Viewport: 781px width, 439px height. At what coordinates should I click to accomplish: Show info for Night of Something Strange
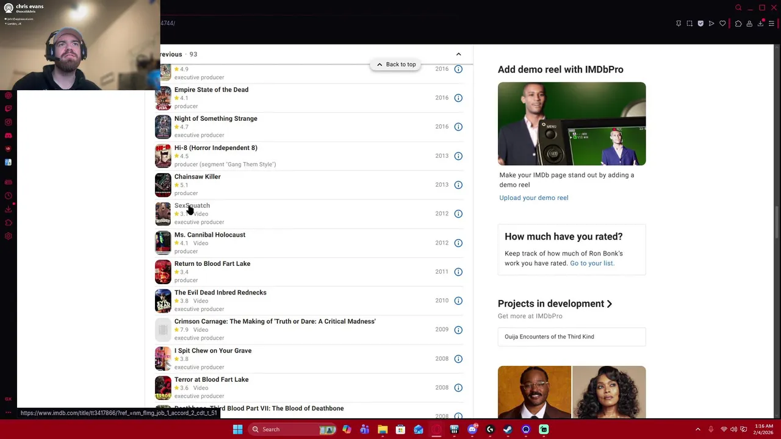(x=458, y=127)
